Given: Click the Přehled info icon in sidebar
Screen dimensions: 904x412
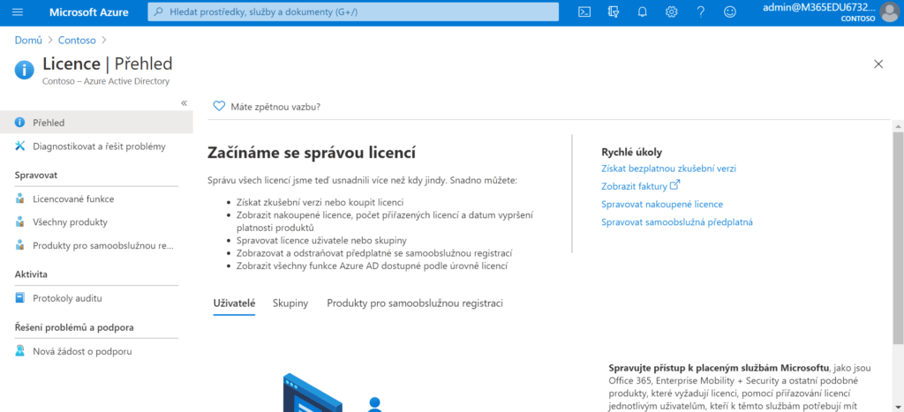Looking at the screenshot, I should (20, 123).
